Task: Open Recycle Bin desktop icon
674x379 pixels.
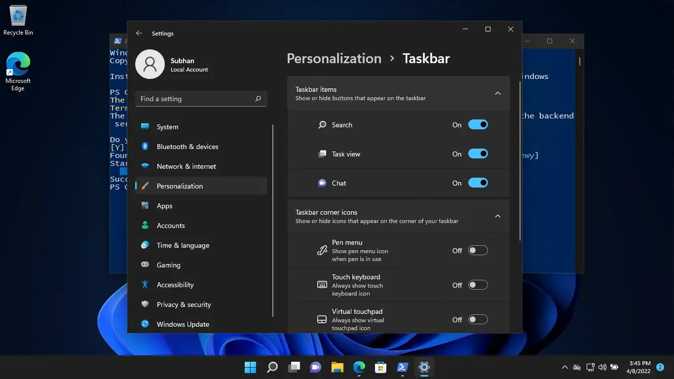Action: [x=18, y=21]
